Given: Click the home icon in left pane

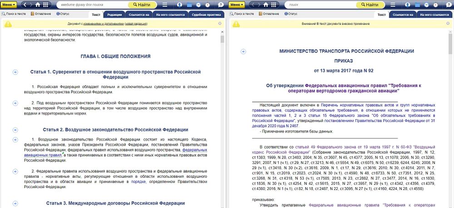Looking at the screenshot, I should 38,5.
